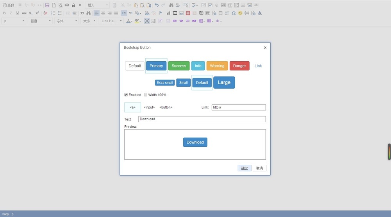The image size is (391, 217).
Task: Click the Blockquote quotation icon
Action: tap(82, 13)
